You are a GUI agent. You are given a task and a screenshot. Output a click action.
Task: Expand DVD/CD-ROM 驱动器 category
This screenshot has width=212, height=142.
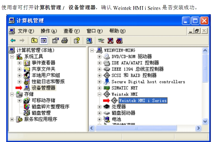coord(99,57)
